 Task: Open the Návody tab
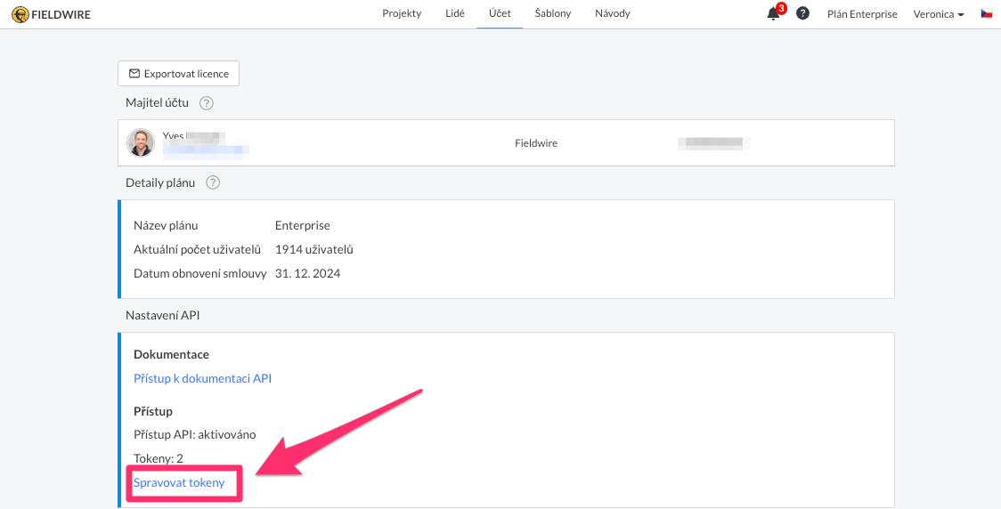[x=612, y=13]
